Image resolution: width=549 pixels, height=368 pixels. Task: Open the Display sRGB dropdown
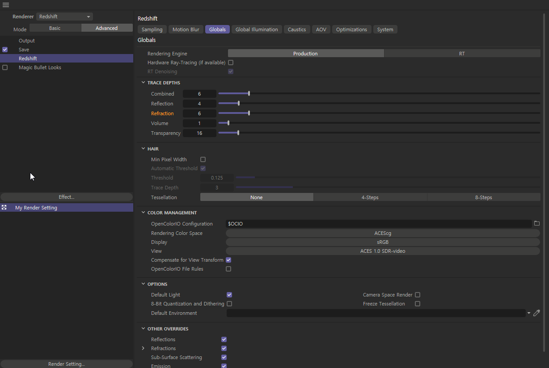[x=383, y=242]
